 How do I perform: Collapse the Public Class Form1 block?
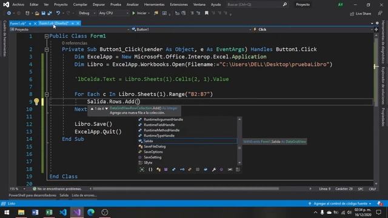coord(47,36)
